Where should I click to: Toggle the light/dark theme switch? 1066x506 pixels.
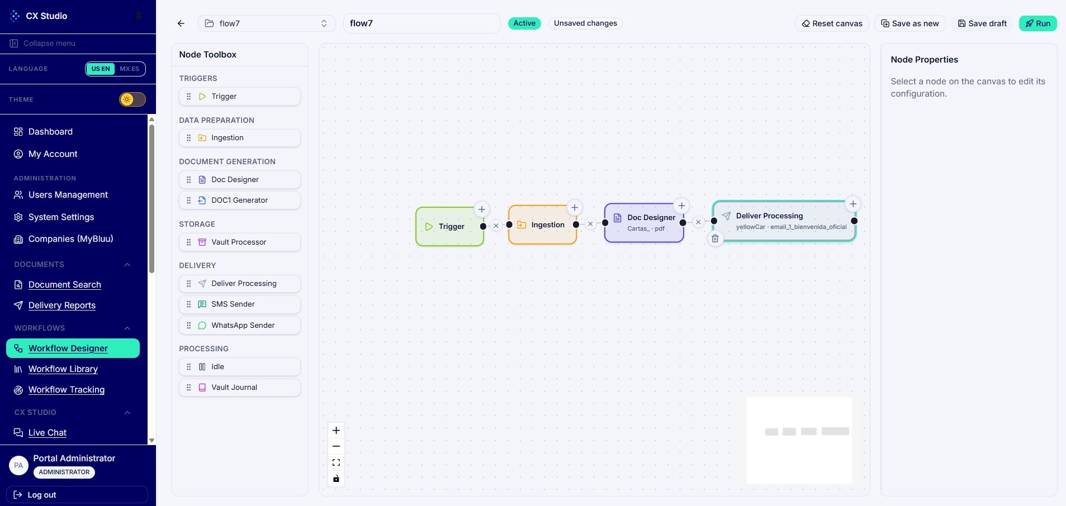(x=132, y=99)
